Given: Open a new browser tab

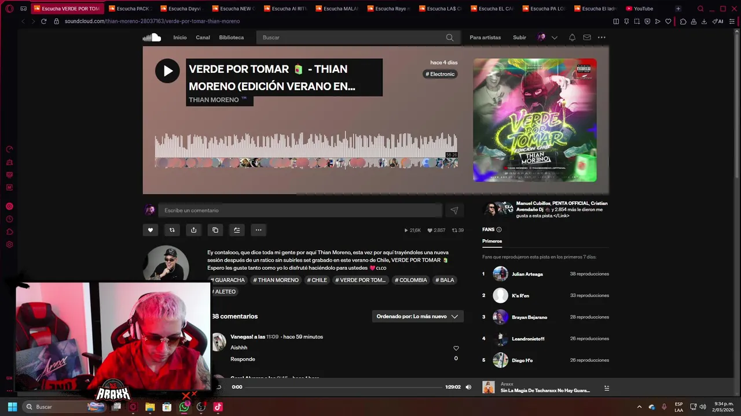Looking at the screenshot, I should (x=678, y=9).
